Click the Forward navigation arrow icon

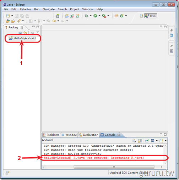63,21
